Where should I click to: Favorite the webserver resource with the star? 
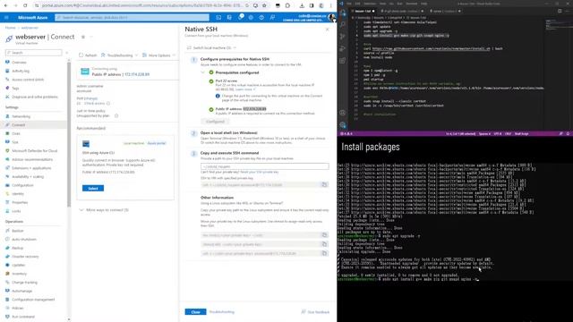pyautogui.click(x=83, y=37)
